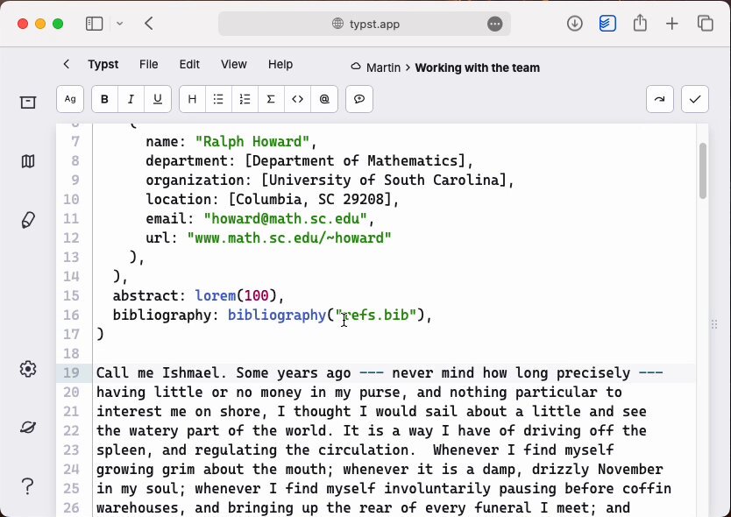The image size is (731, 517).
Task: Click the "www.math.sc.edu/~howard" url string
Action: tap(289, 237)
